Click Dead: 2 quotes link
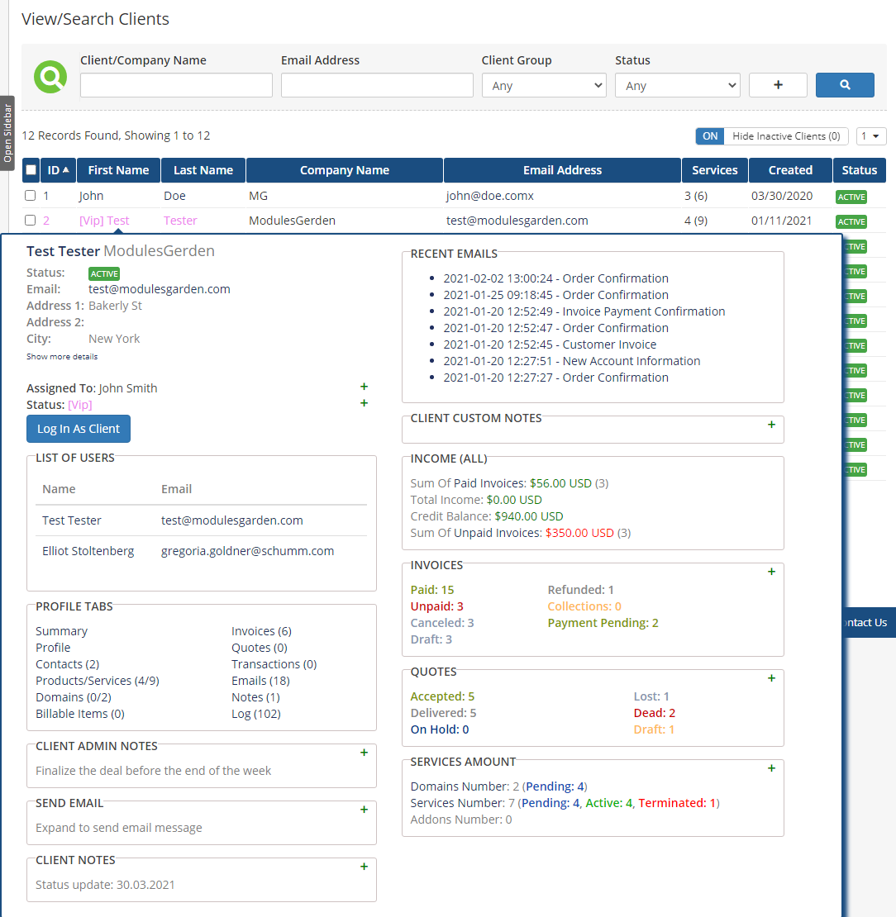Image resolution: width=896 pixels, height=917 pixels. 655,712
